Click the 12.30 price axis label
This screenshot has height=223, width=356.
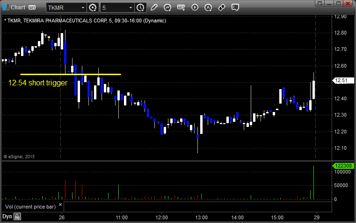click(x=341, y=115)
